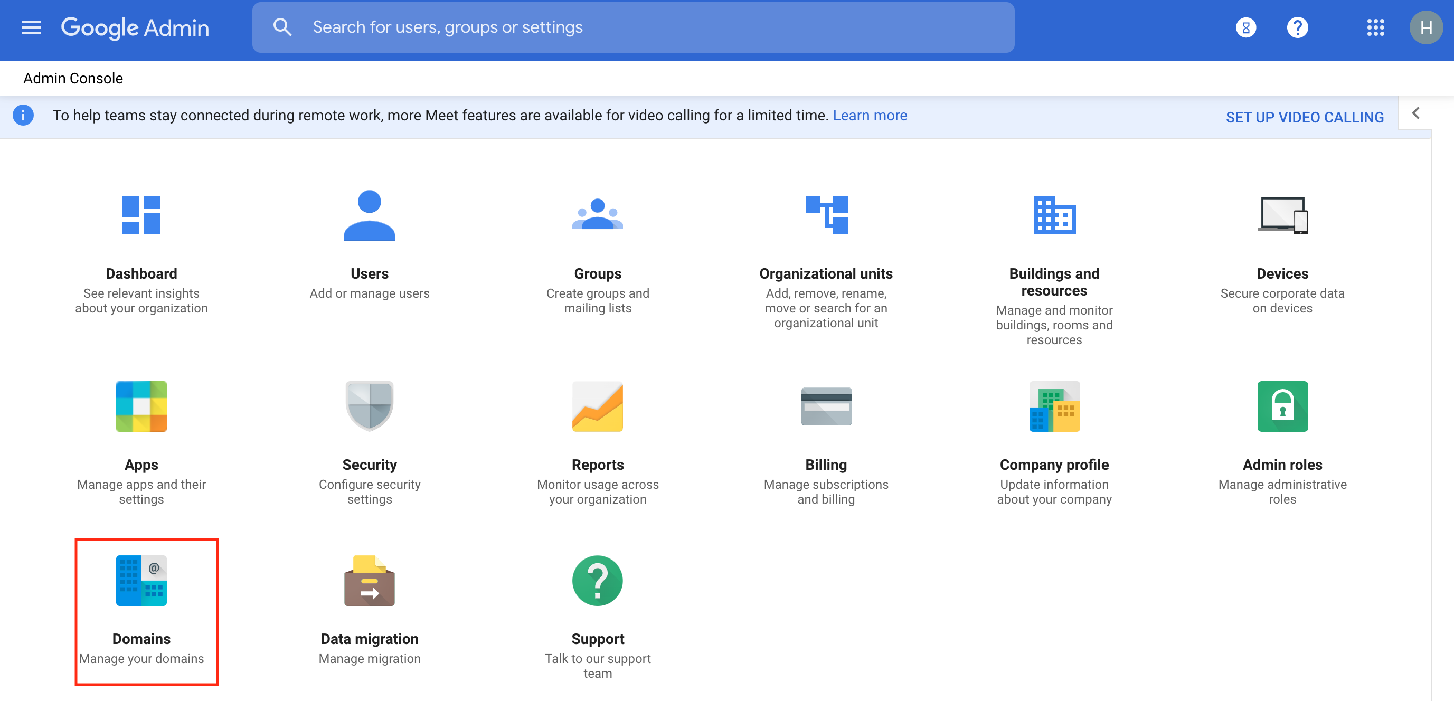
Task: Open the account avatar labeled H
Action: [1426, 27]
